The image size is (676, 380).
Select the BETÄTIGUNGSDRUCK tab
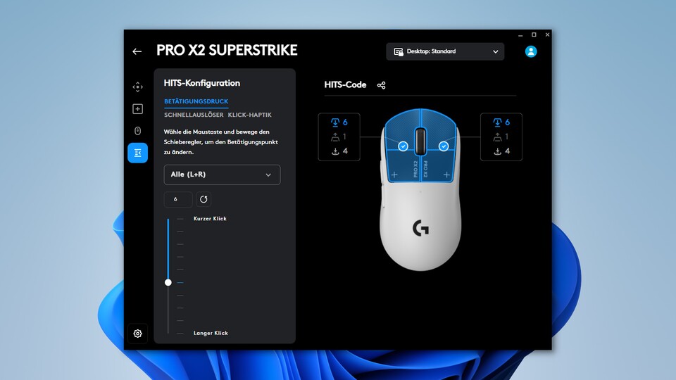pyautogui.click(x=196, y=101)
